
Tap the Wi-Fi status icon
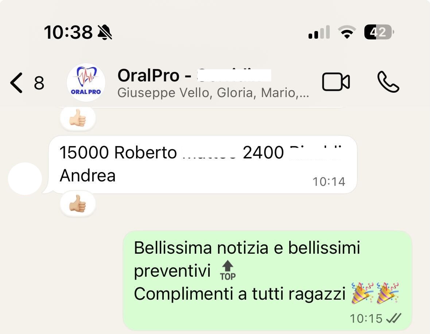[x=347, y=32]
